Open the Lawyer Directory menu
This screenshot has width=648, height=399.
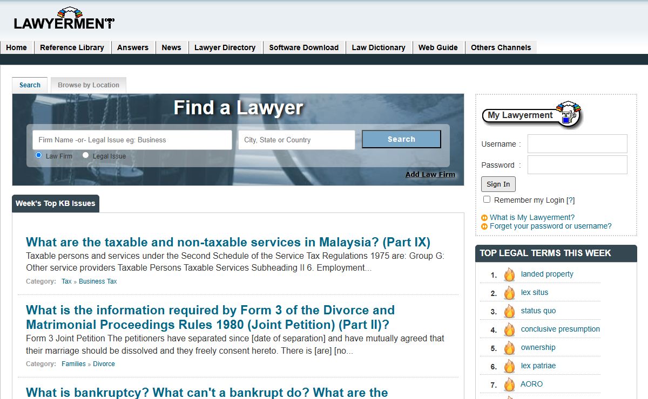[225, 47]
